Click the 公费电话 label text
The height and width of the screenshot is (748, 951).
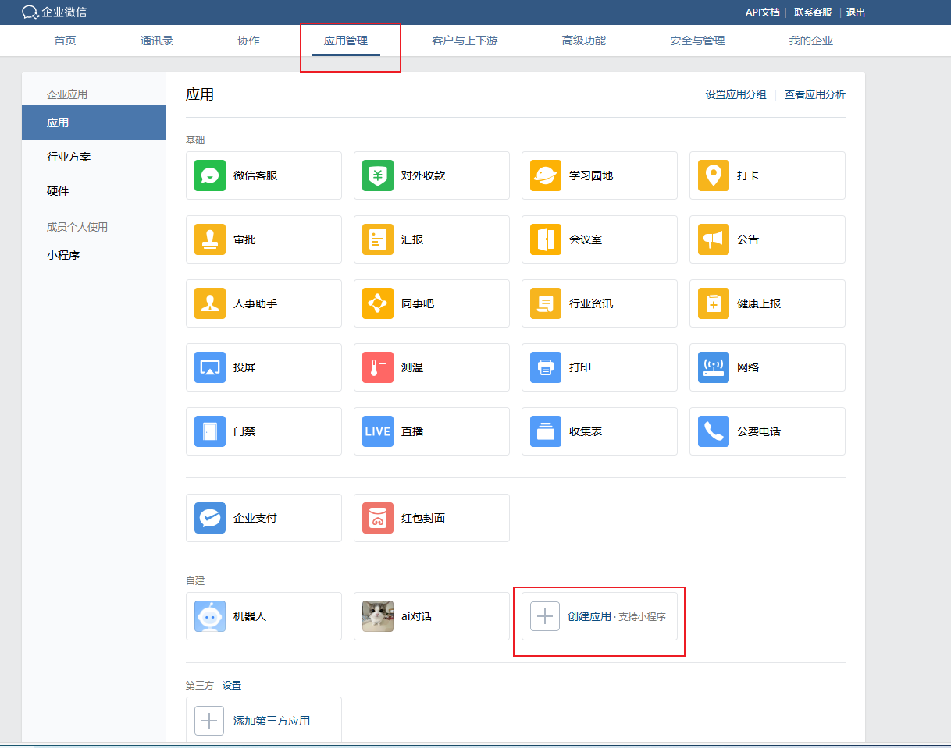point(759,431)
